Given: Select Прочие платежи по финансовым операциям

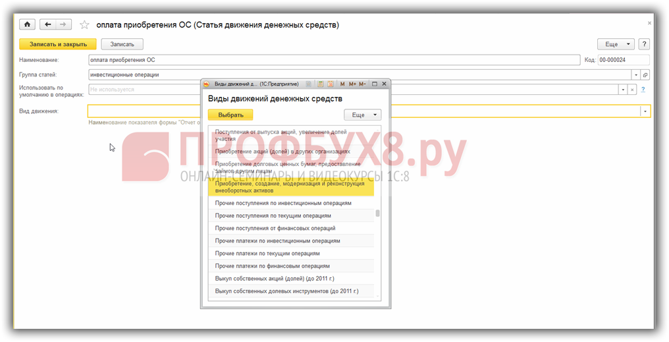Looking at the screenshot, I should pos(291,266).
